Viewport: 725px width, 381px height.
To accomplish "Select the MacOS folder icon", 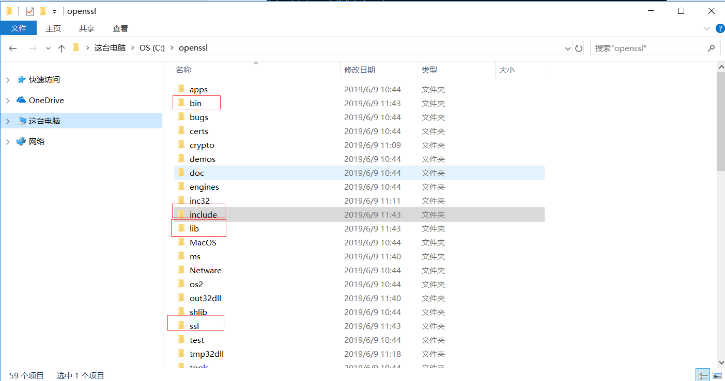I will [x=181, y=242].
